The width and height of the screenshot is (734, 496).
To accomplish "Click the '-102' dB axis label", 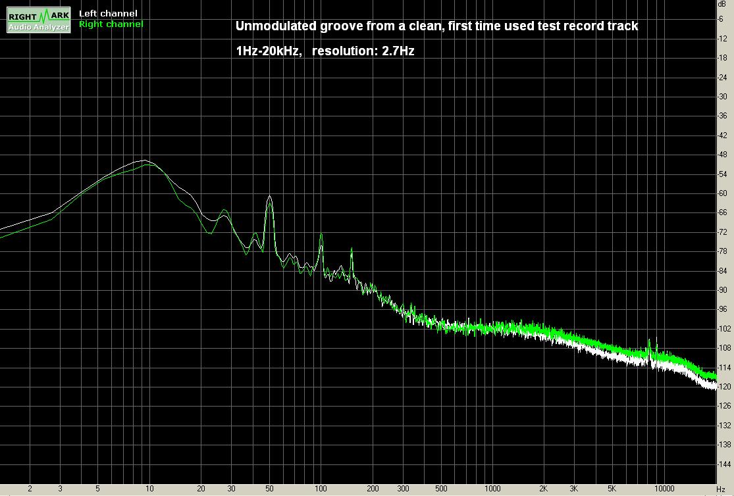I will coord(723,329).
